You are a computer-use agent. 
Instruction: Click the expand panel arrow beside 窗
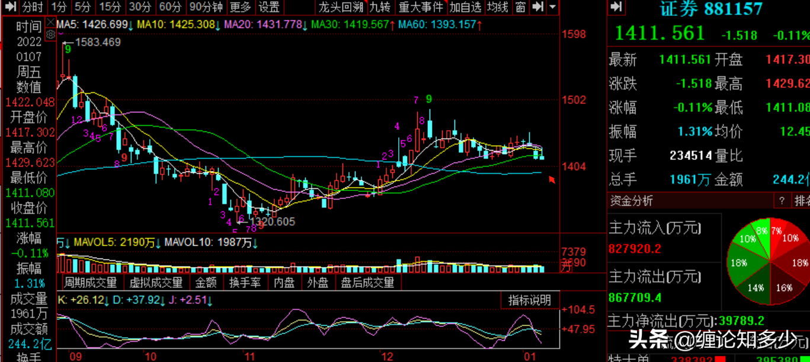coord(537,7)
